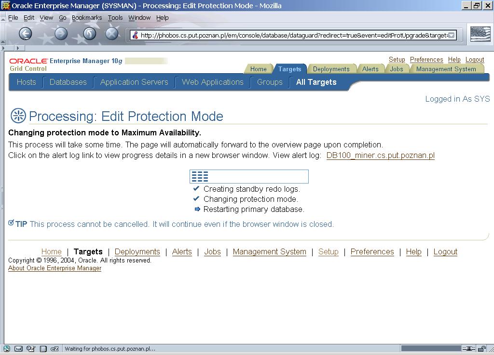Open the browser Help menu
This screenshot has width=494, height=355.
(162, 18)
